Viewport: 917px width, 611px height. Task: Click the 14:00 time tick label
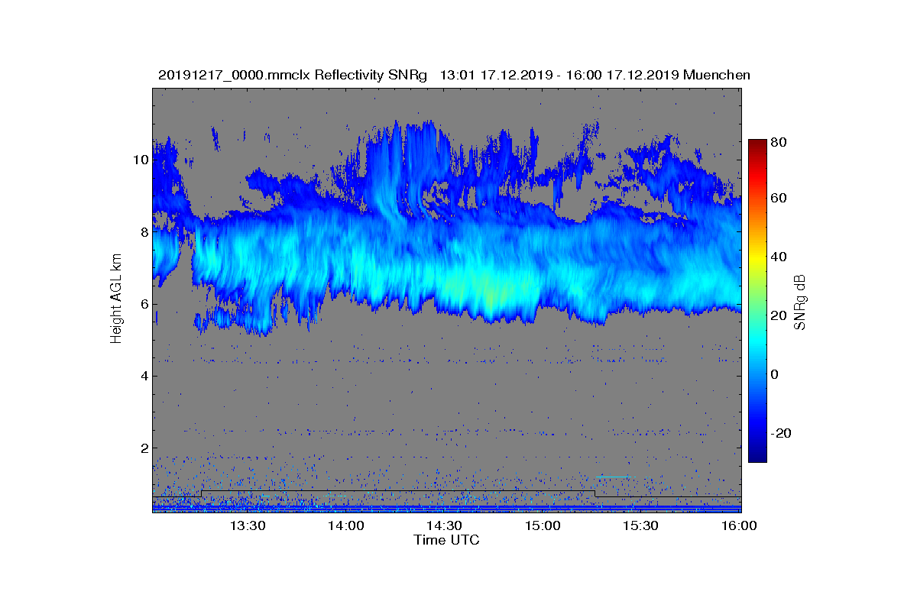pos(345,525)
